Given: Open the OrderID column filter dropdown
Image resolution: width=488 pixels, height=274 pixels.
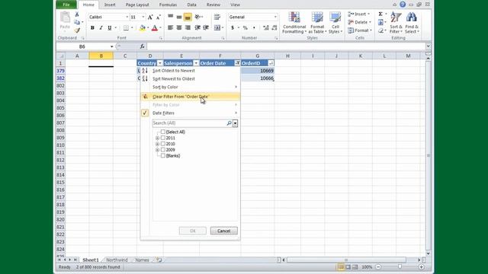Looking at the screenshot, I should click(x=271, y=63).
